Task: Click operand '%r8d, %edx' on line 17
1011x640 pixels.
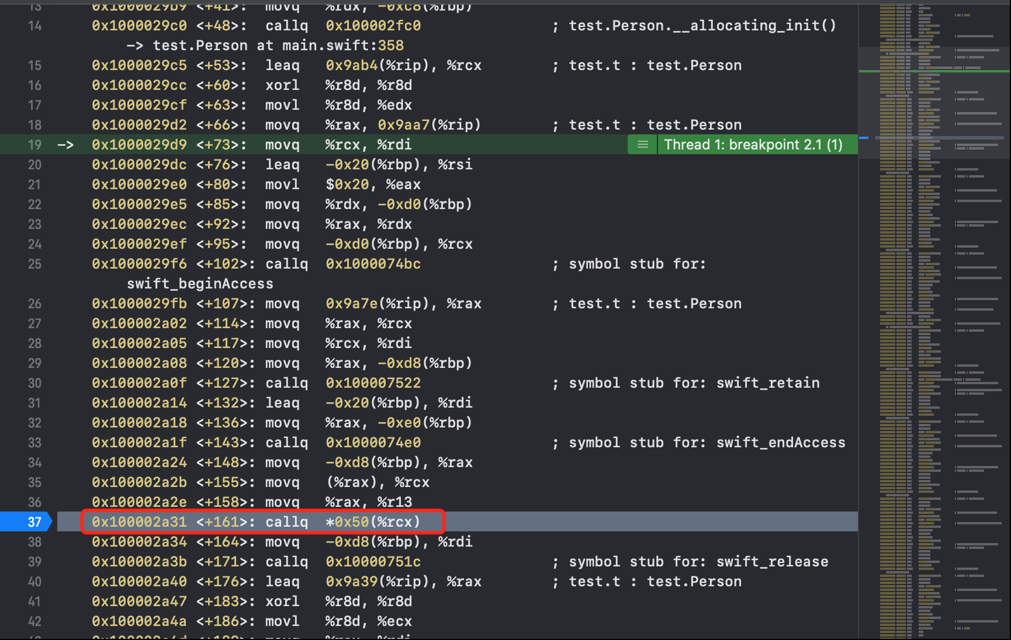Action: tap(369, 105)
